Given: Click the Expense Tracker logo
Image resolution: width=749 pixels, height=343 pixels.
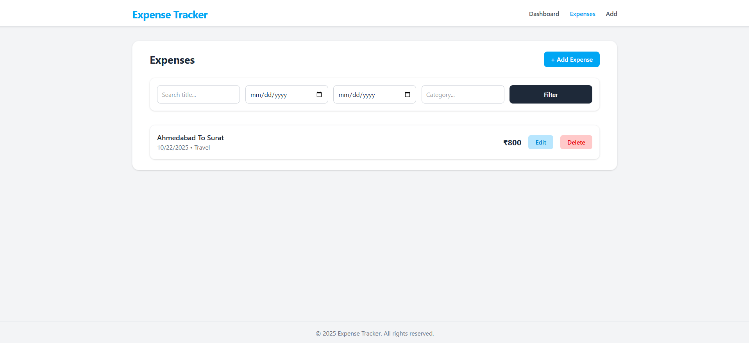Looking at the screenshot, I should (x=170, y=15).
